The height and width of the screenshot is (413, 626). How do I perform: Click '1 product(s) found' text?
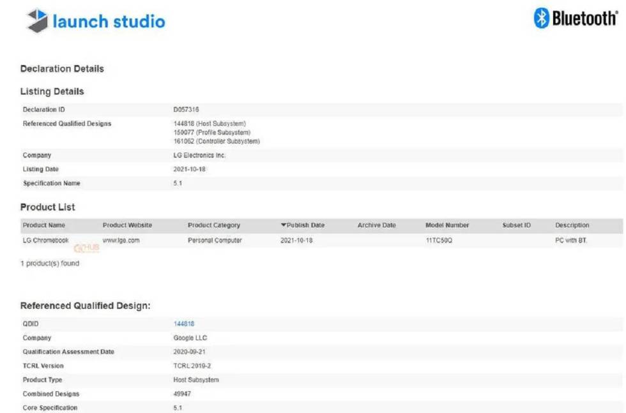pyautogui.click(x=50, y=264)
